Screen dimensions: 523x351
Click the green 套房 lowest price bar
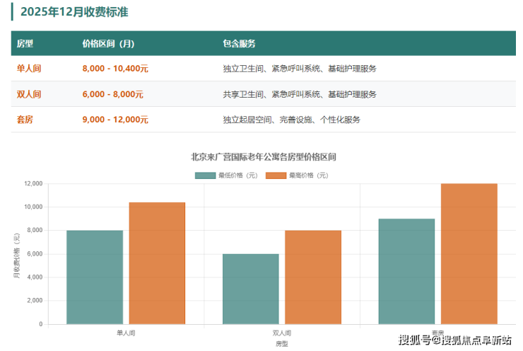pos(406,271)
